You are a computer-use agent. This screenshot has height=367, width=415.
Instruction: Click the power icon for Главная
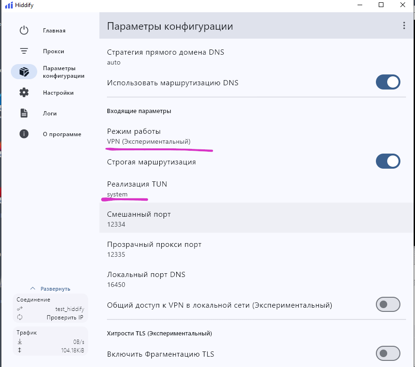click(x=24, y=31)
